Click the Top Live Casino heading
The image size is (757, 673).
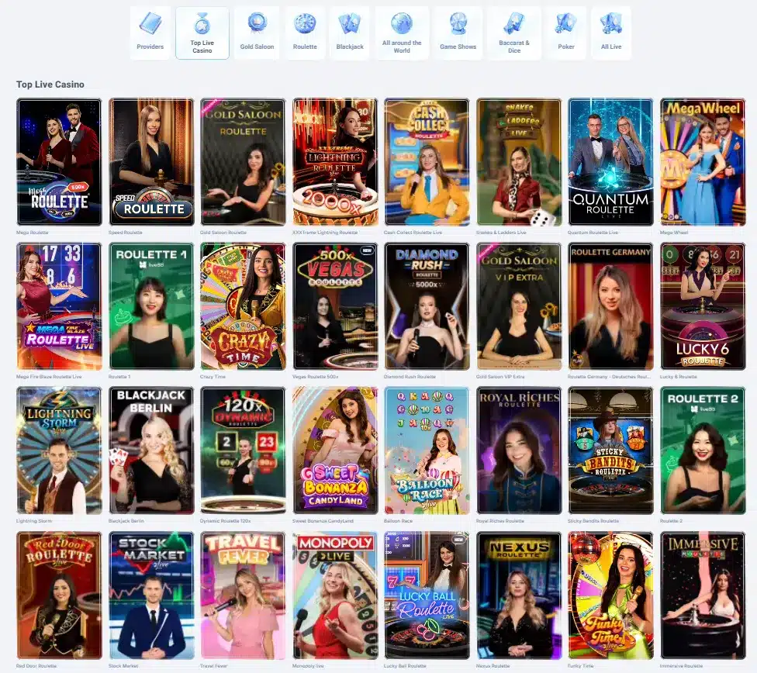[x=50, y=85]
